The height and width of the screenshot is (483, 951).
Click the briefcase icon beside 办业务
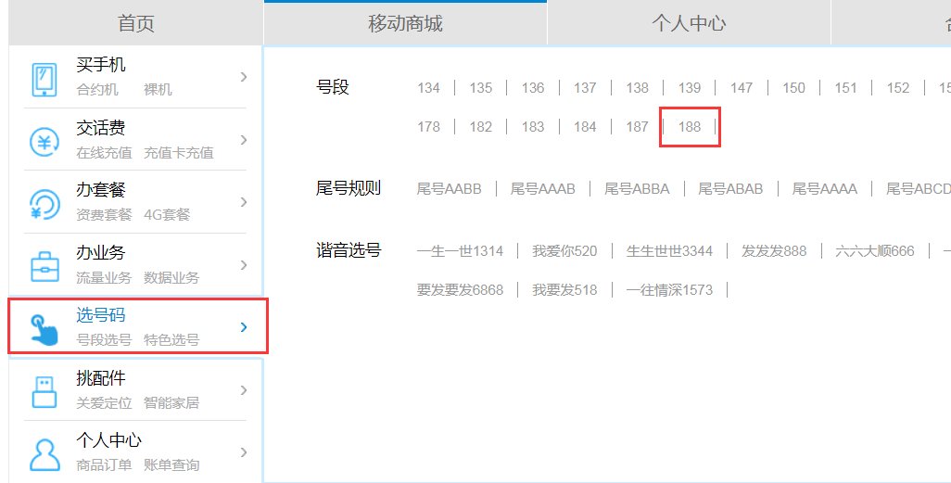[x=44, y=267]
